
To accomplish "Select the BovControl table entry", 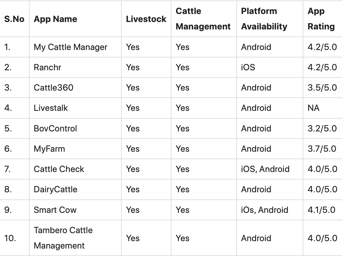I will pos(55,129).
